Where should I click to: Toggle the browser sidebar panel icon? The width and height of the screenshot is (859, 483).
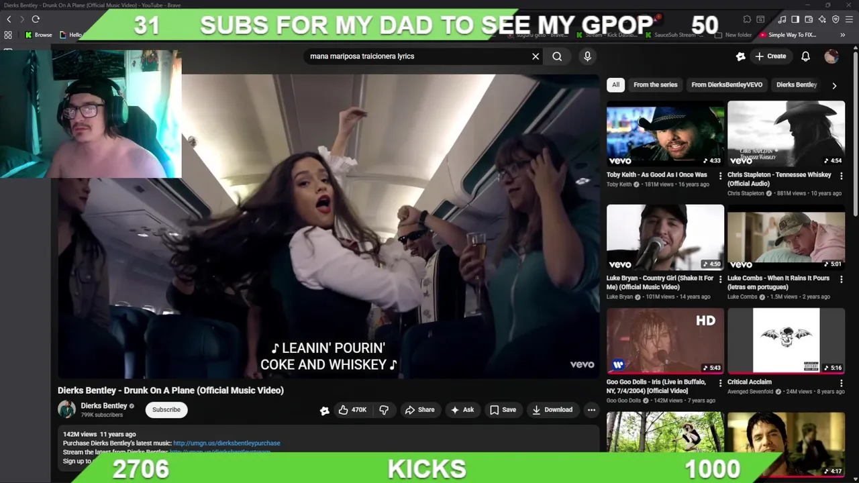pyautogui.click(x=795, y=19)
